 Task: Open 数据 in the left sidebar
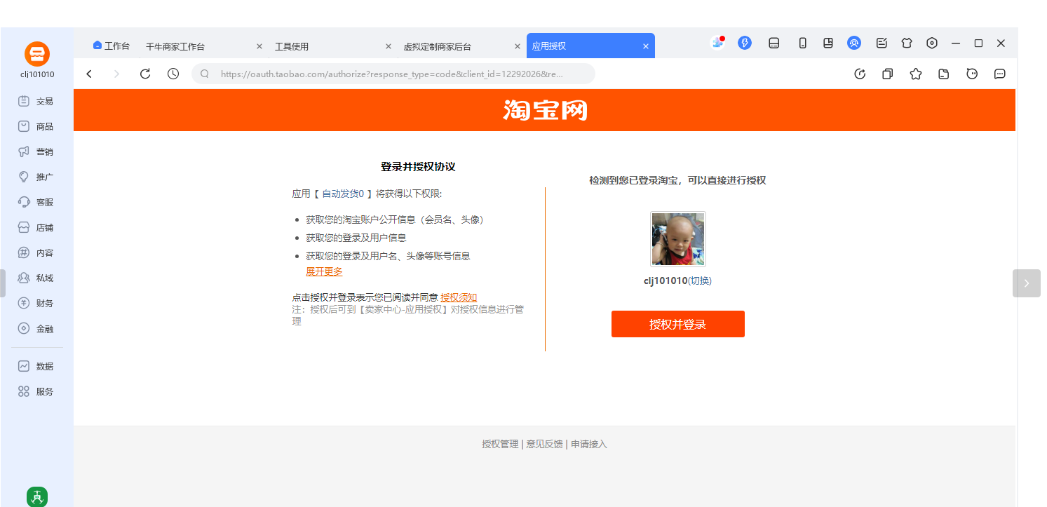point(36,366)
